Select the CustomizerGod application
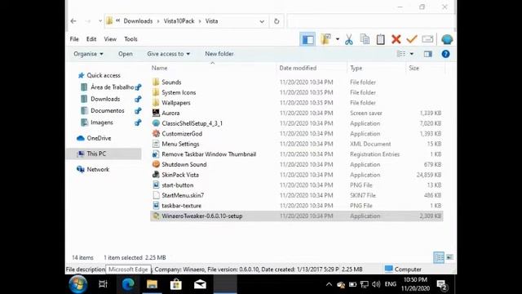 click(182, 134)
